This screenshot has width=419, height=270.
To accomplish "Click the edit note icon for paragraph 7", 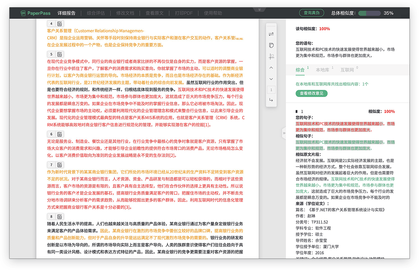I will [60, 165].
